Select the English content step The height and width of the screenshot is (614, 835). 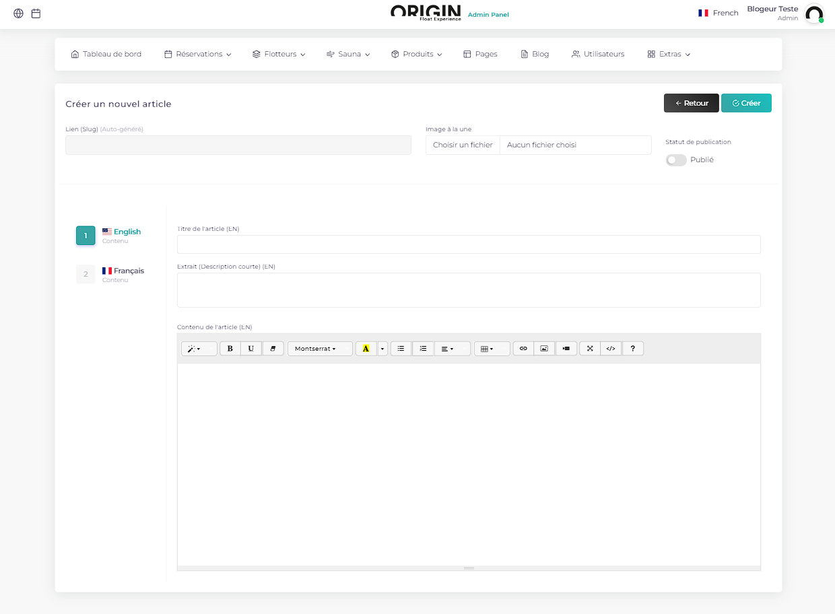point(109,236)
